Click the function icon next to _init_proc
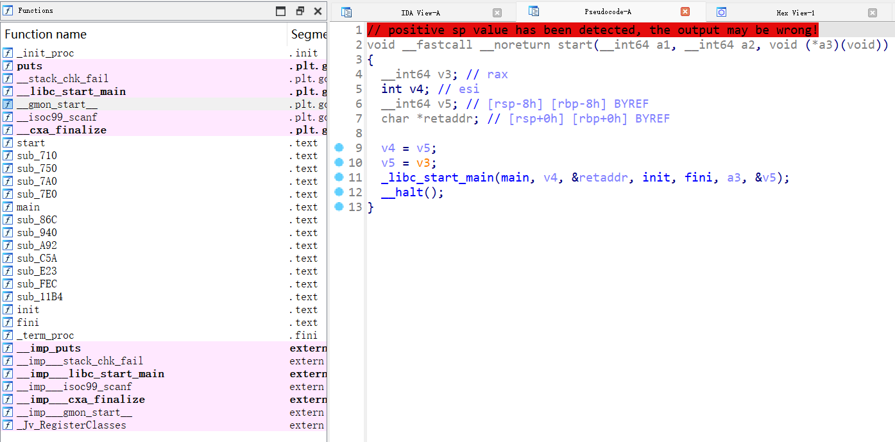The image size is (895, 442). pos(7,53)
